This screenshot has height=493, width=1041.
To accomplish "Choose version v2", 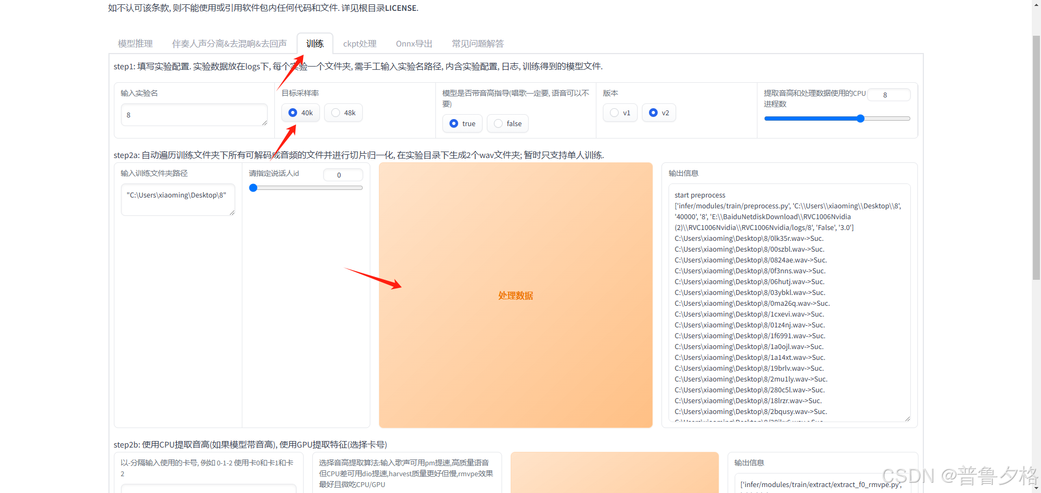I will 659,113.
